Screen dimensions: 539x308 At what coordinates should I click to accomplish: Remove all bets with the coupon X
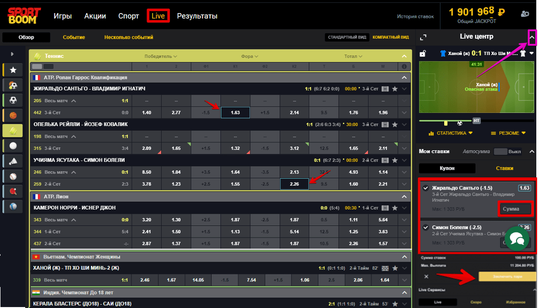coord(426,276)
